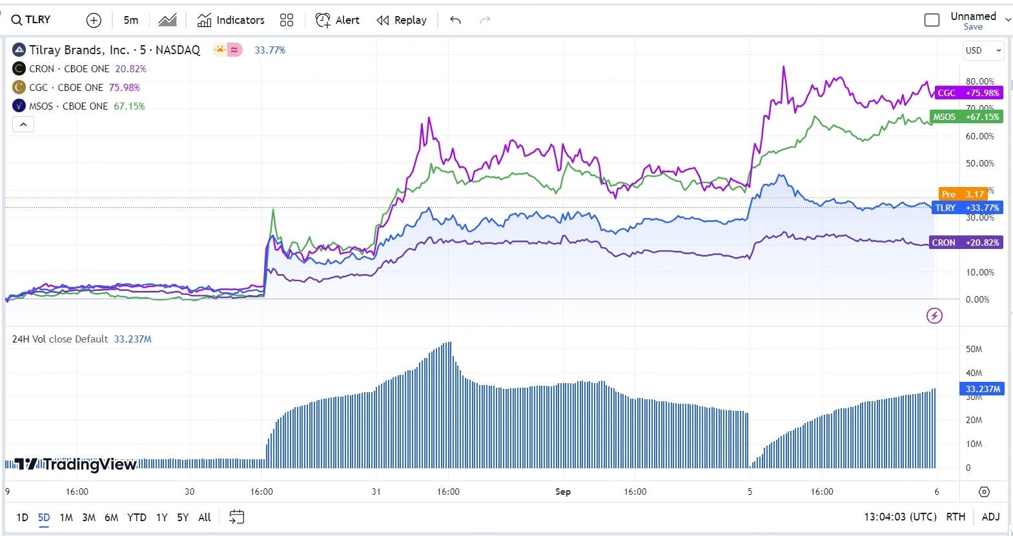Toggle ADJ adjusted data setting
The image size is (1013, 536).
990,517
